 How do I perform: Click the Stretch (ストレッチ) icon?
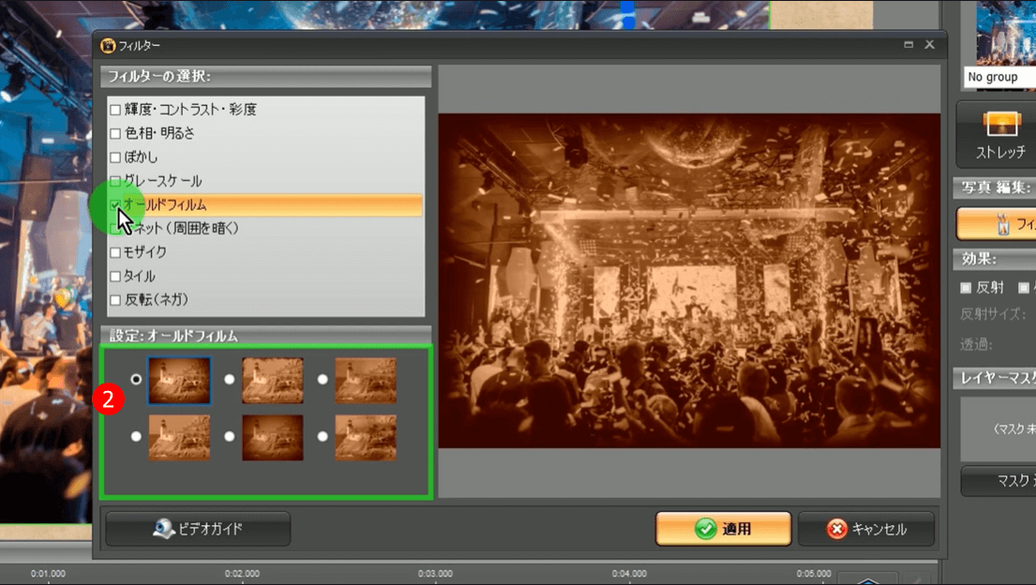pos(1000,125)
